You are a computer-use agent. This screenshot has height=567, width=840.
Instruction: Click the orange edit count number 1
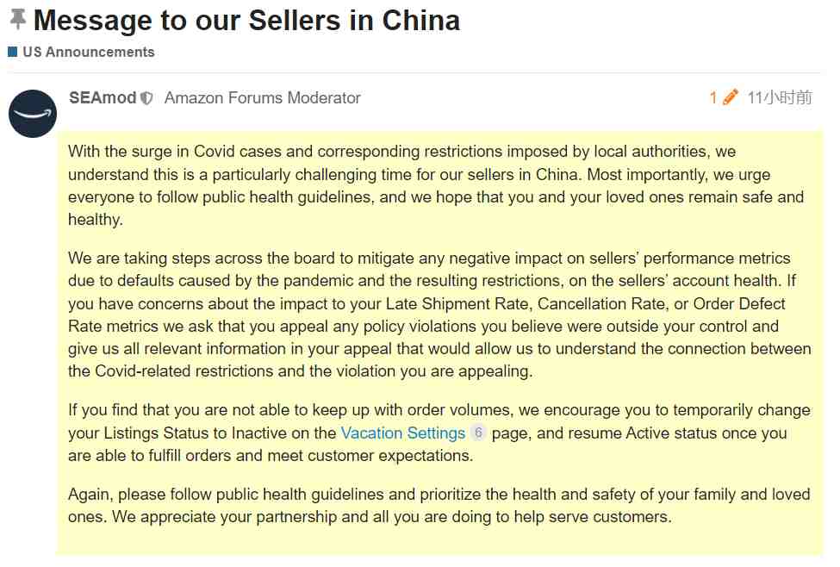[713, 97]
